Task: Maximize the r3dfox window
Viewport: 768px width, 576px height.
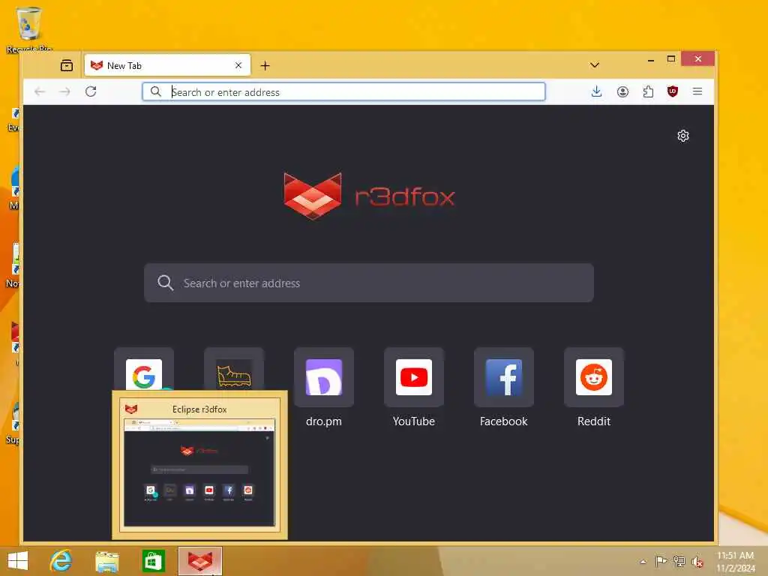Action: tap(671, 59)
